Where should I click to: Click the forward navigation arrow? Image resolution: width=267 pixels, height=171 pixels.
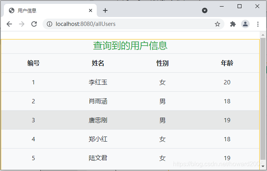coord(22,24)
